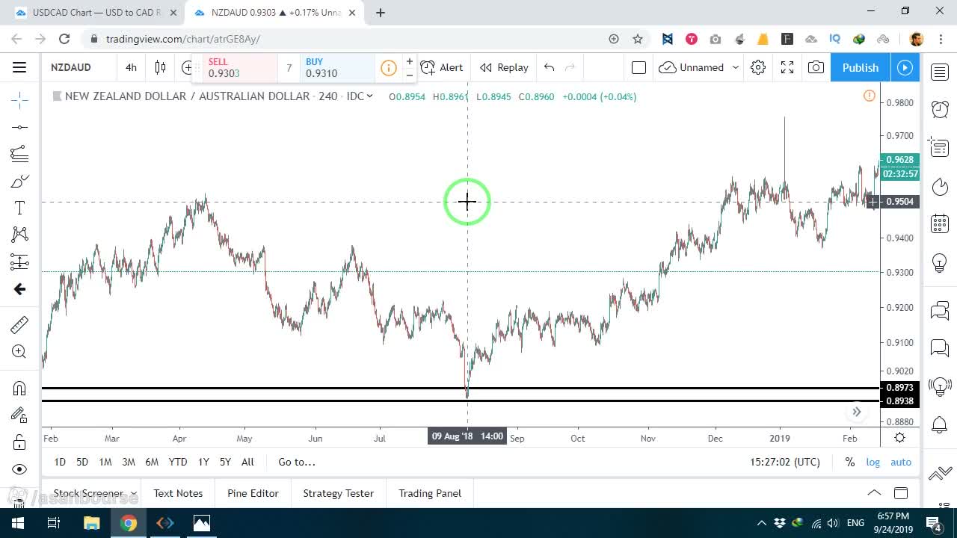Image resolution: width=957 pixels, height=538 pixels.
Task: Open the TradingView main hamburger menu
Action: (x=19, y=67)
